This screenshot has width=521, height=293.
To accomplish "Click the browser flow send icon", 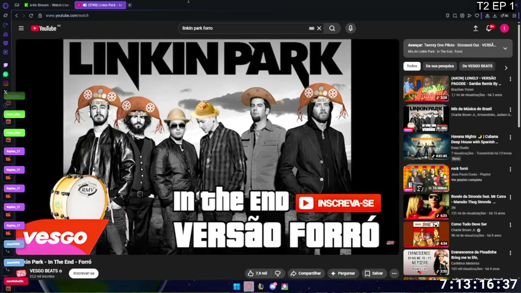I will [x=469, y=15].
